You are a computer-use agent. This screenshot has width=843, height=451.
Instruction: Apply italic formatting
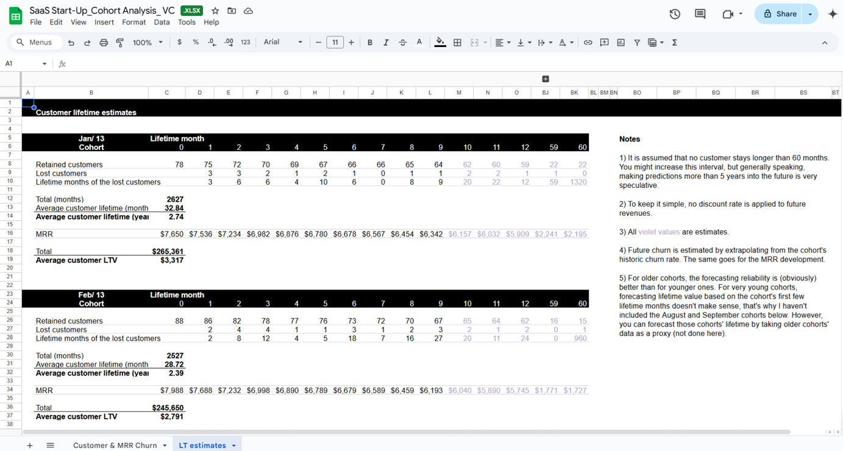386,42
